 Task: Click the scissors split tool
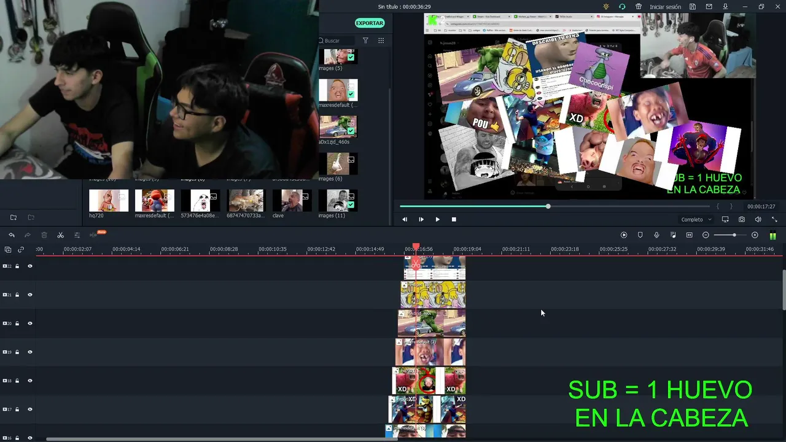tap(60, 235)
